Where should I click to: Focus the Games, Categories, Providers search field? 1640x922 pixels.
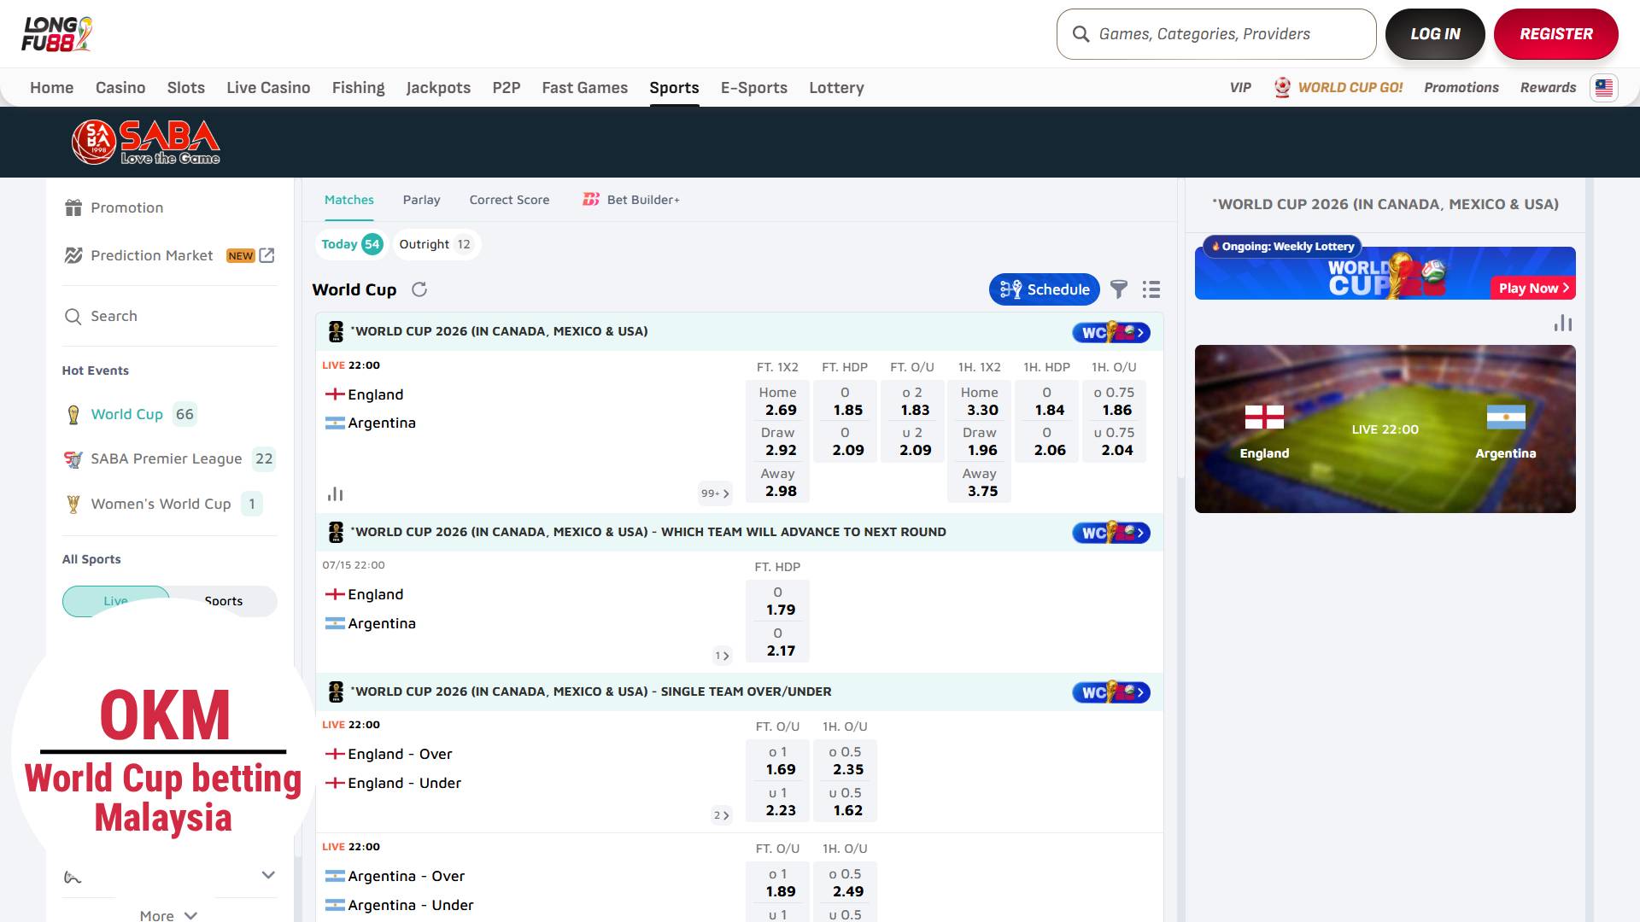tap(1216, 34)
